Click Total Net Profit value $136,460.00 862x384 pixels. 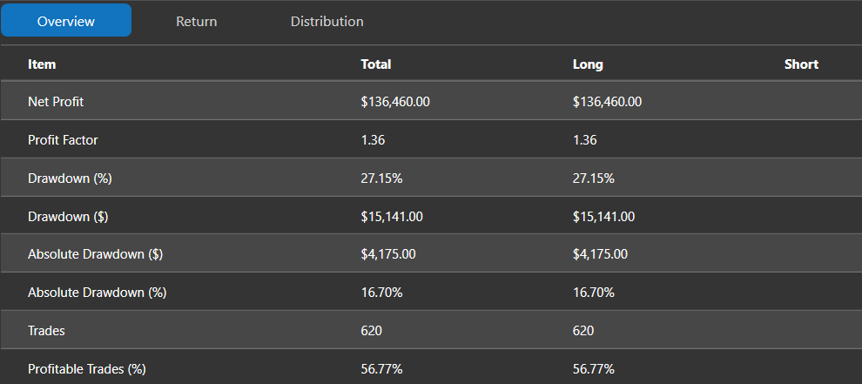pos(395,102)
